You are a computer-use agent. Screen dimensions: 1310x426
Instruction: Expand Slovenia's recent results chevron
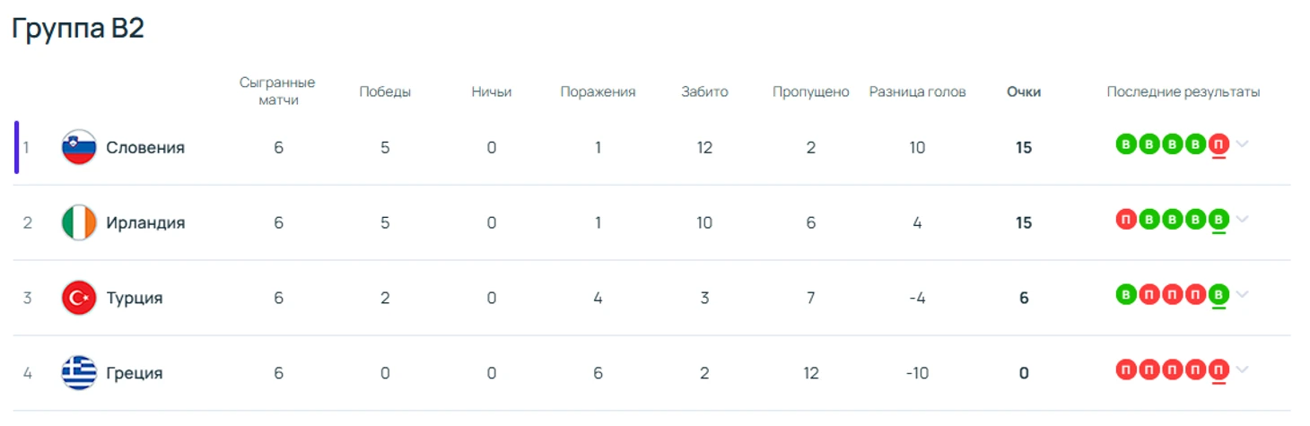pos(1242,144)
